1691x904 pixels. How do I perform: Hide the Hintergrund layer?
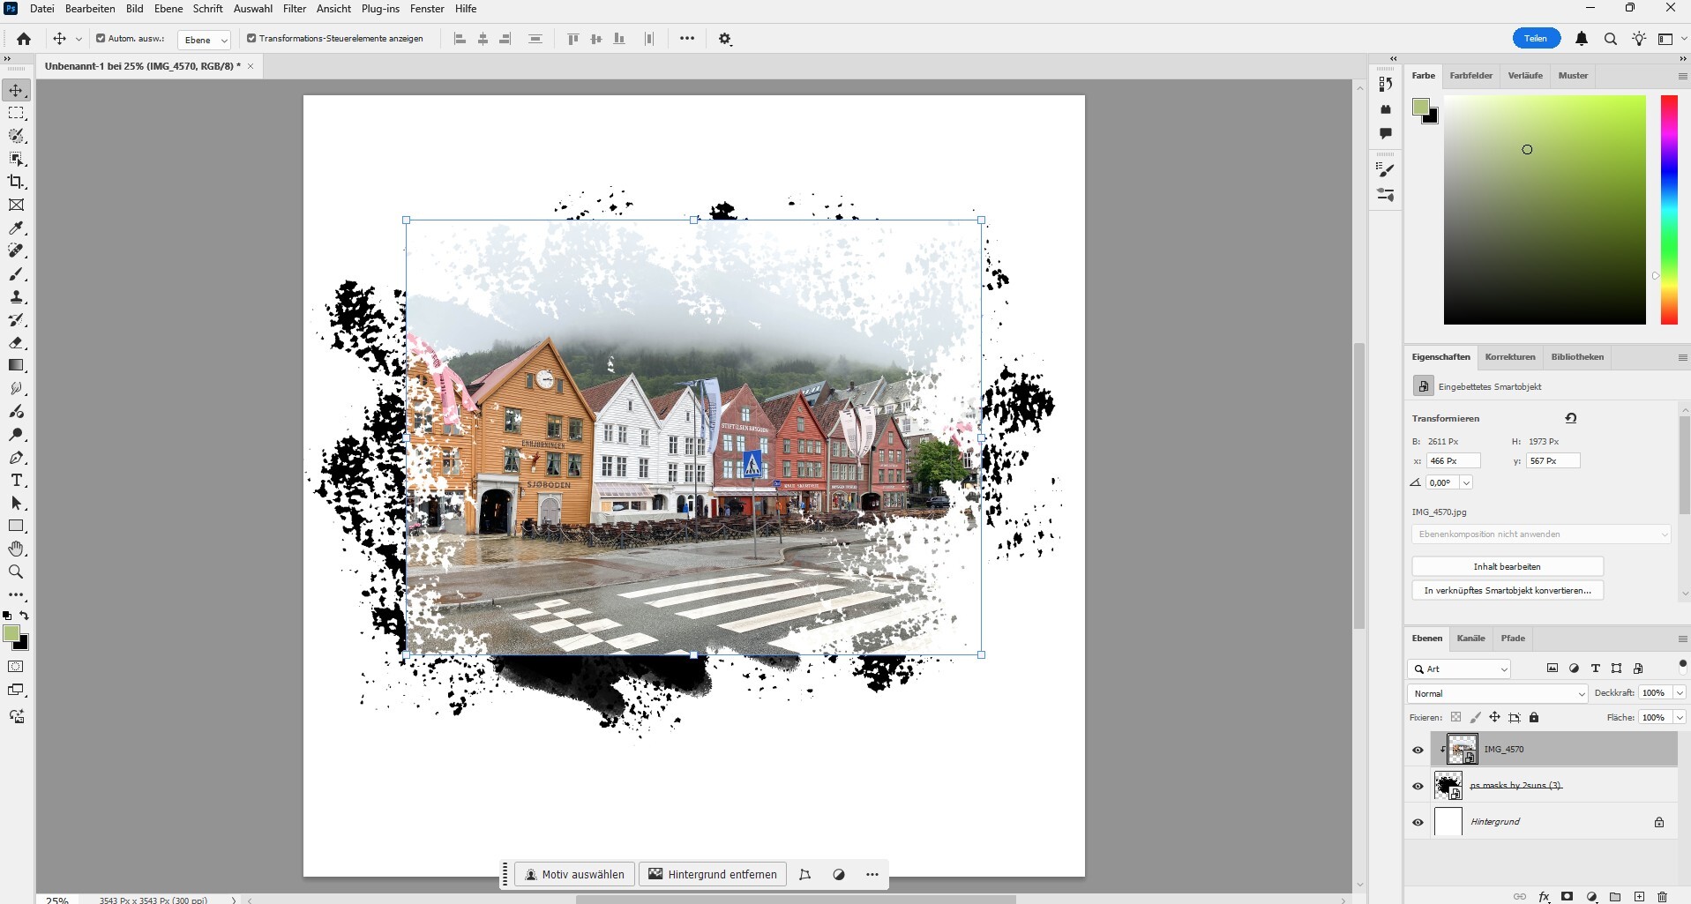tap(1418, 822)
